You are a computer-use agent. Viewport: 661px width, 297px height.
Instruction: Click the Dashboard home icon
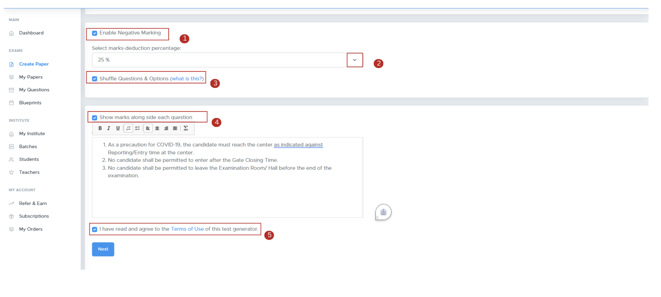(x=11, y=33)
